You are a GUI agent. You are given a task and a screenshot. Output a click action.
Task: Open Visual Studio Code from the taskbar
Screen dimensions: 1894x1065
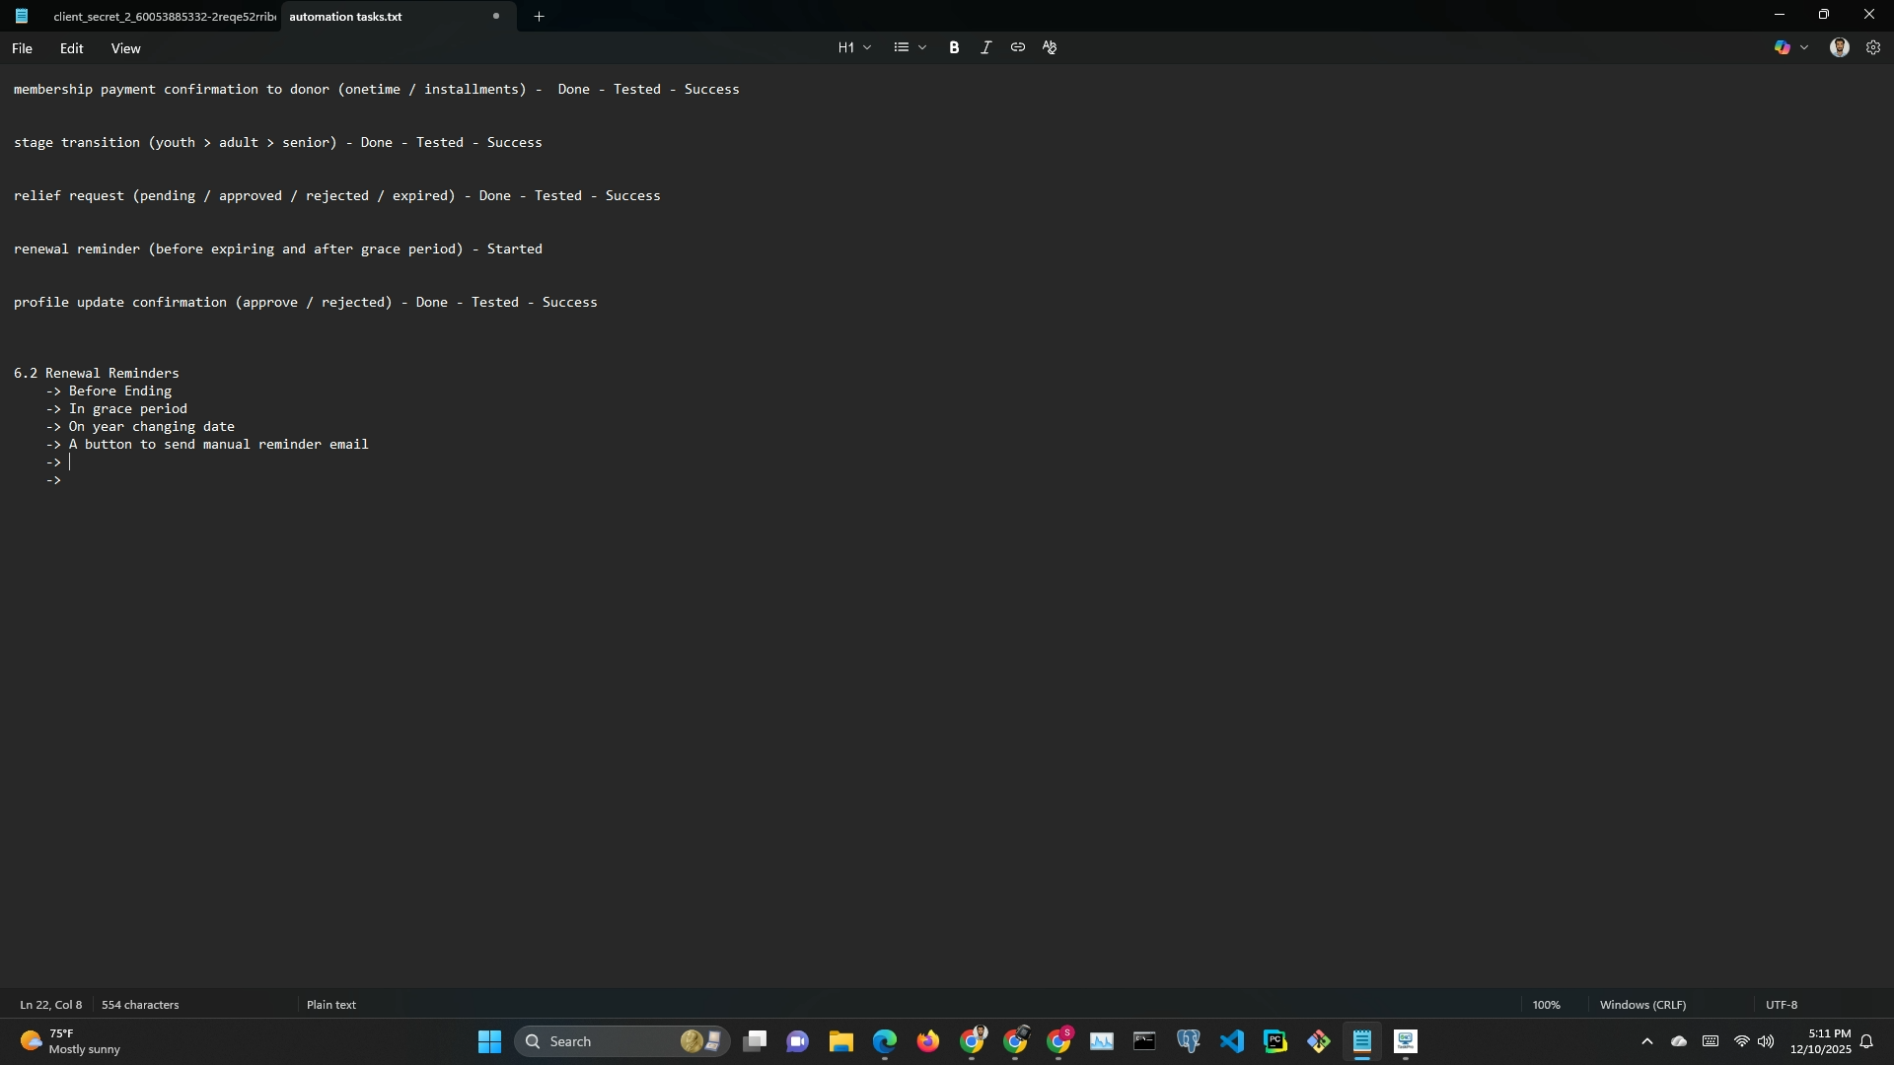[1231, 1041]
